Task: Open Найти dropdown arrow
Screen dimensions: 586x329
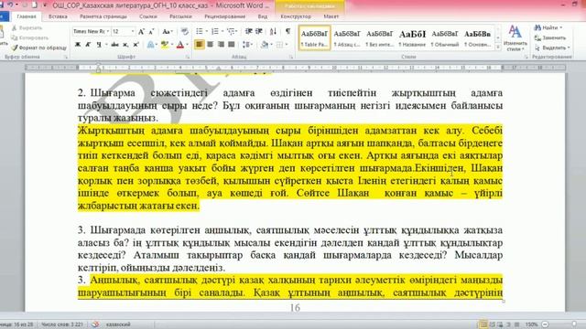Action: tap(560, 27)
